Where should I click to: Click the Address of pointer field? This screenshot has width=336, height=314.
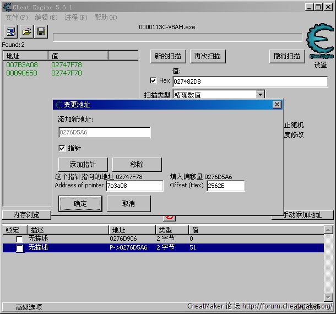(x=134, y=186)
